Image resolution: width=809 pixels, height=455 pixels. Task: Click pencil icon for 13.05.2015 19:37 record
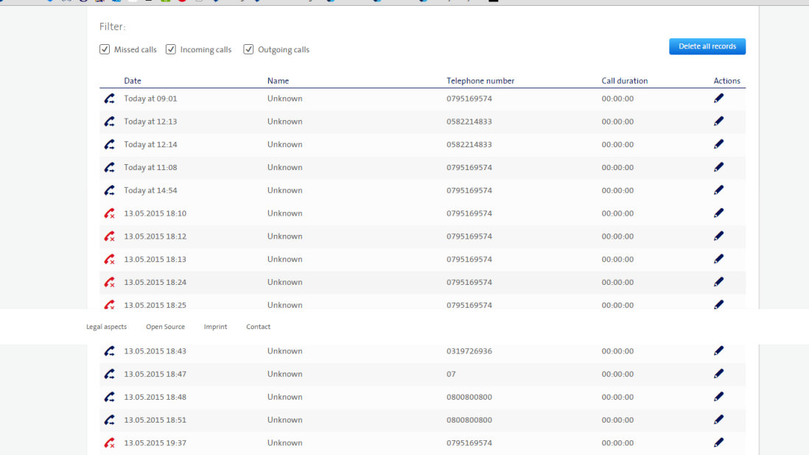pyautogui.click(x=718, y=442)
